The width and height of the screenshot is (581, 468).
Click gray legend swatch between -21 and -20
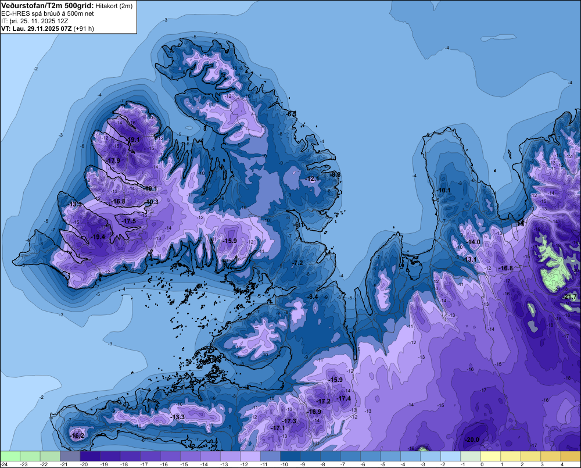tap(70, 456)
